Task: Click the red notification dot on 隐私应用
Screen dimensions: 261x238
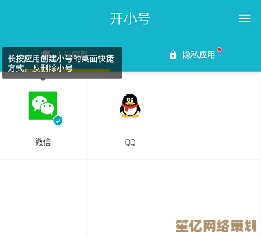Action: click(x=220, y=49)
